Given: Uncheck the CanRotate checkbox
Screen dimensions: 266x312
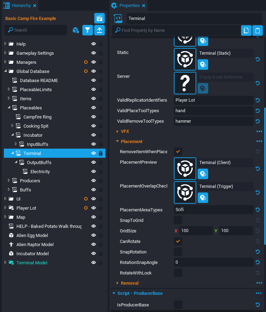Looking at the screenshot, I should [x=178, y=242].
